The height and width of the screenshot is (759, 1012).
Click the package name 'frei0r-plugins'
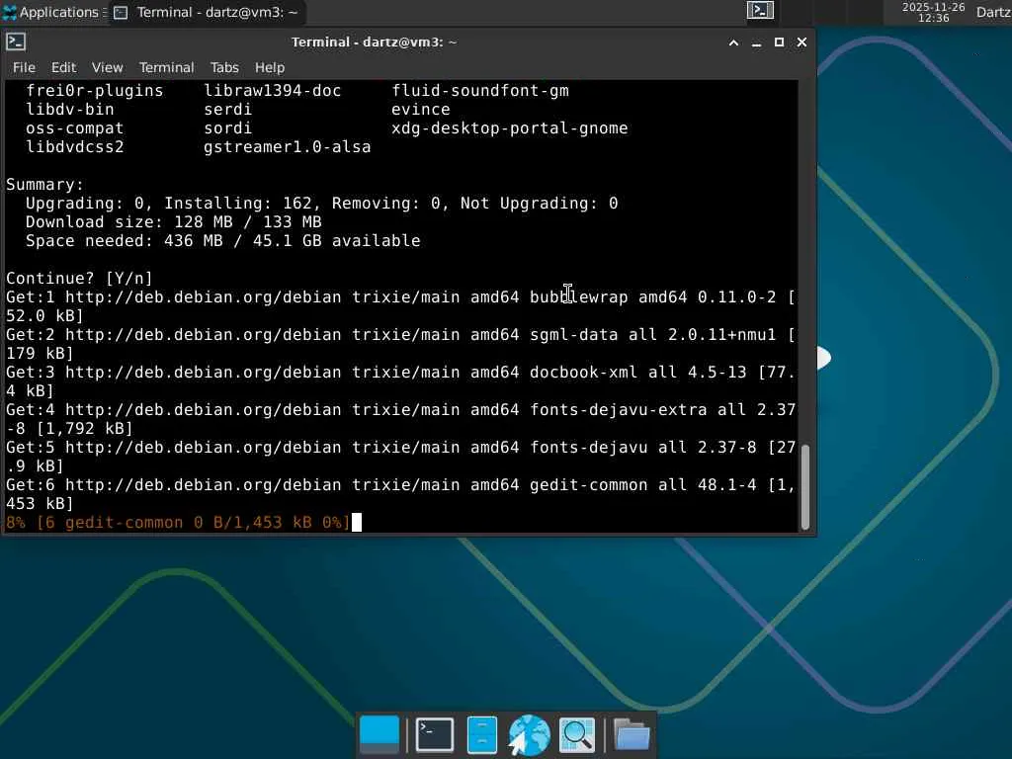click(x=94, y=90)
